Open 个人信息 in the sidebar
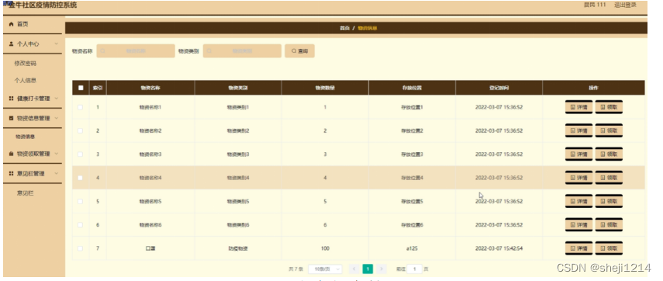Screen dimensions: 663x281 coord(26,80)
